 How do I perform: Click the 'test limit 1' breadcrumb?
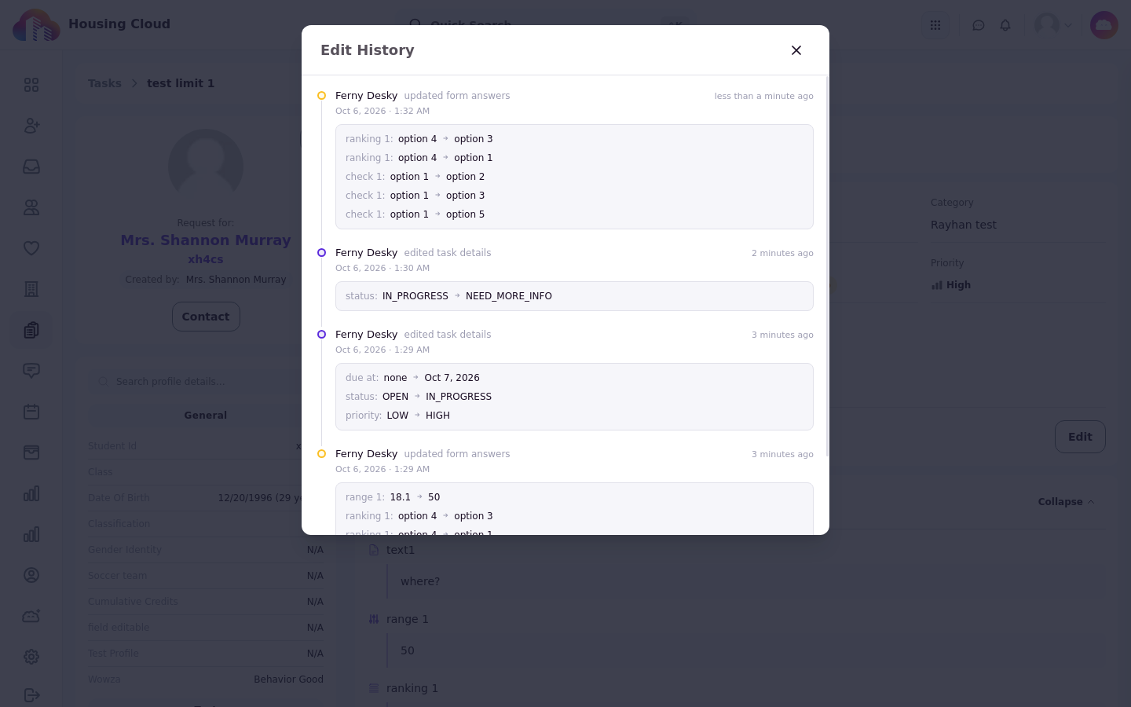pyautogui.click(x=181, y=83)
